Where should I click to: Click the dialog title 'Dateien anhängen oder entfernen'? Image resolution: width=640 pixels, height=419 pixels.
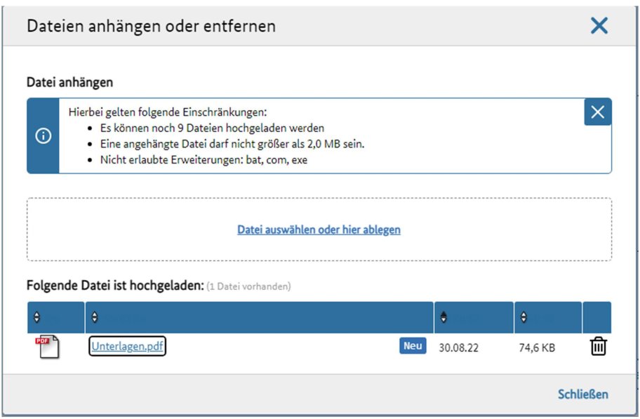(x=151, y=26)
